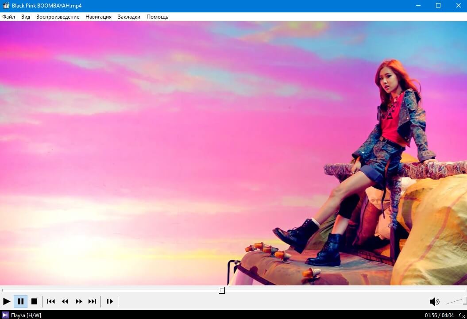Click the rewind (decrease speed) icon
Screen dimensions: 467x319
pyautogui.click(x=65, y=301)
